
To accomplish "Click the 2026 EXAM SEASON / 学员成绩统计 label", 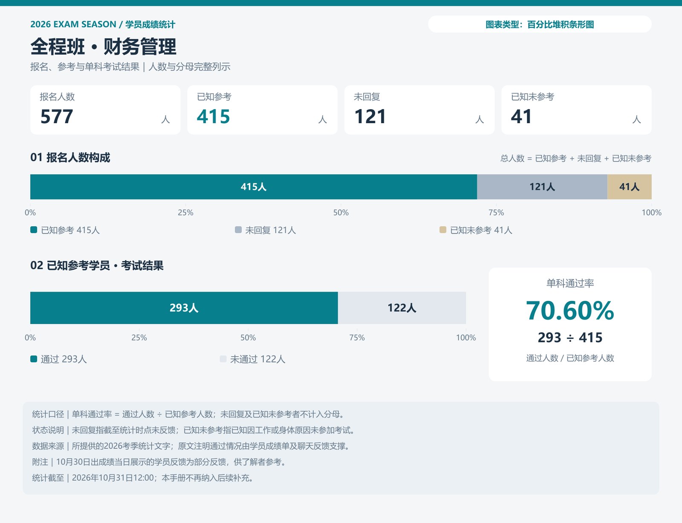I will [103, 24].
